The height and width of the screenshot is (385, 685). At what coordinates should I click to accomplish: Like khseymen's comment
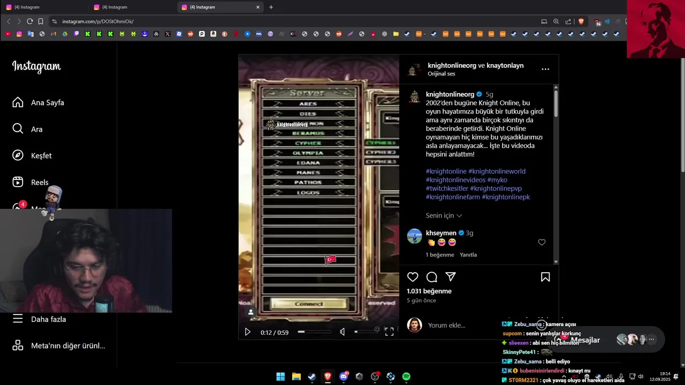[x=542, y=242]
